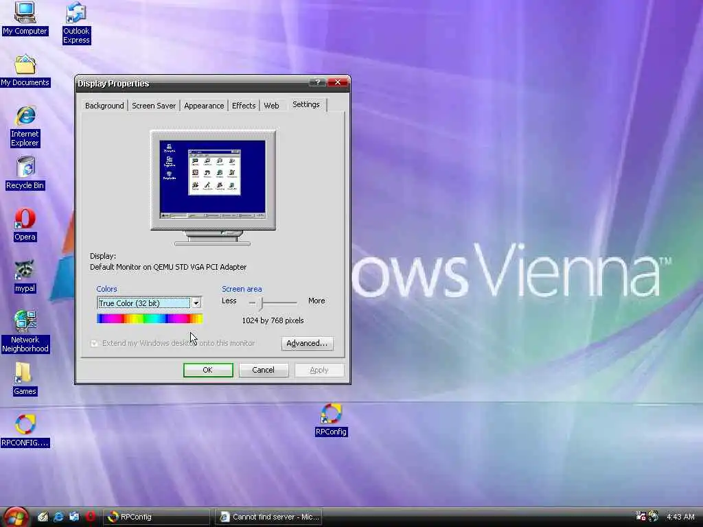The image size is (703, 527).
Task: Click the 4:43 AM clock
Action: (680, 517)
